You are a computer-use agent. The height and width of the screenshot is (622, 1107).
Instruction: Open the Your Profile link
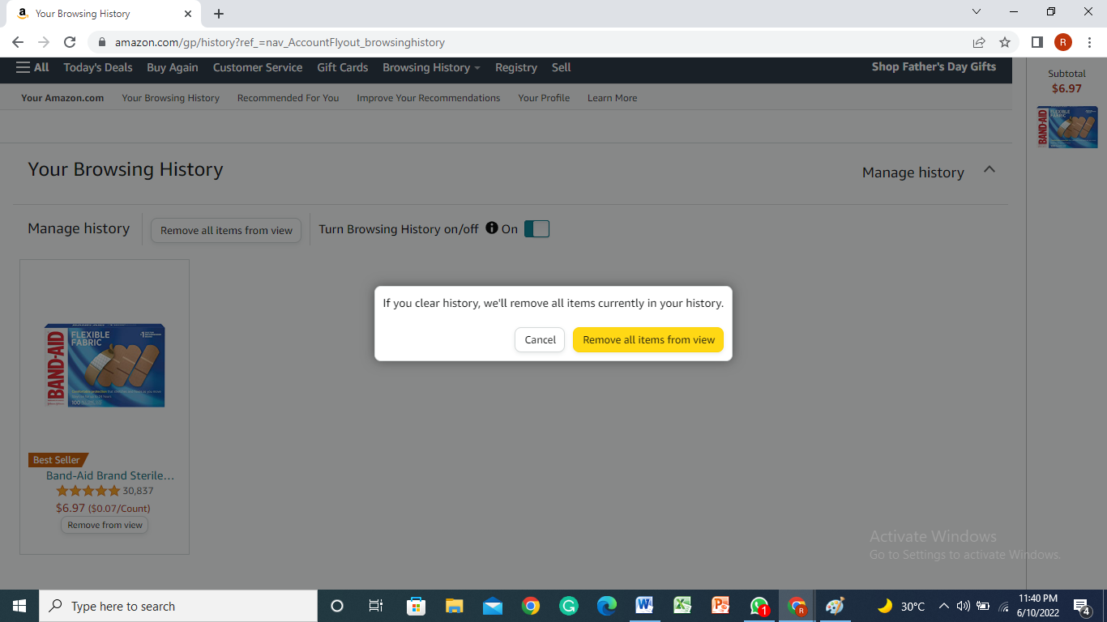click(544, 98)
